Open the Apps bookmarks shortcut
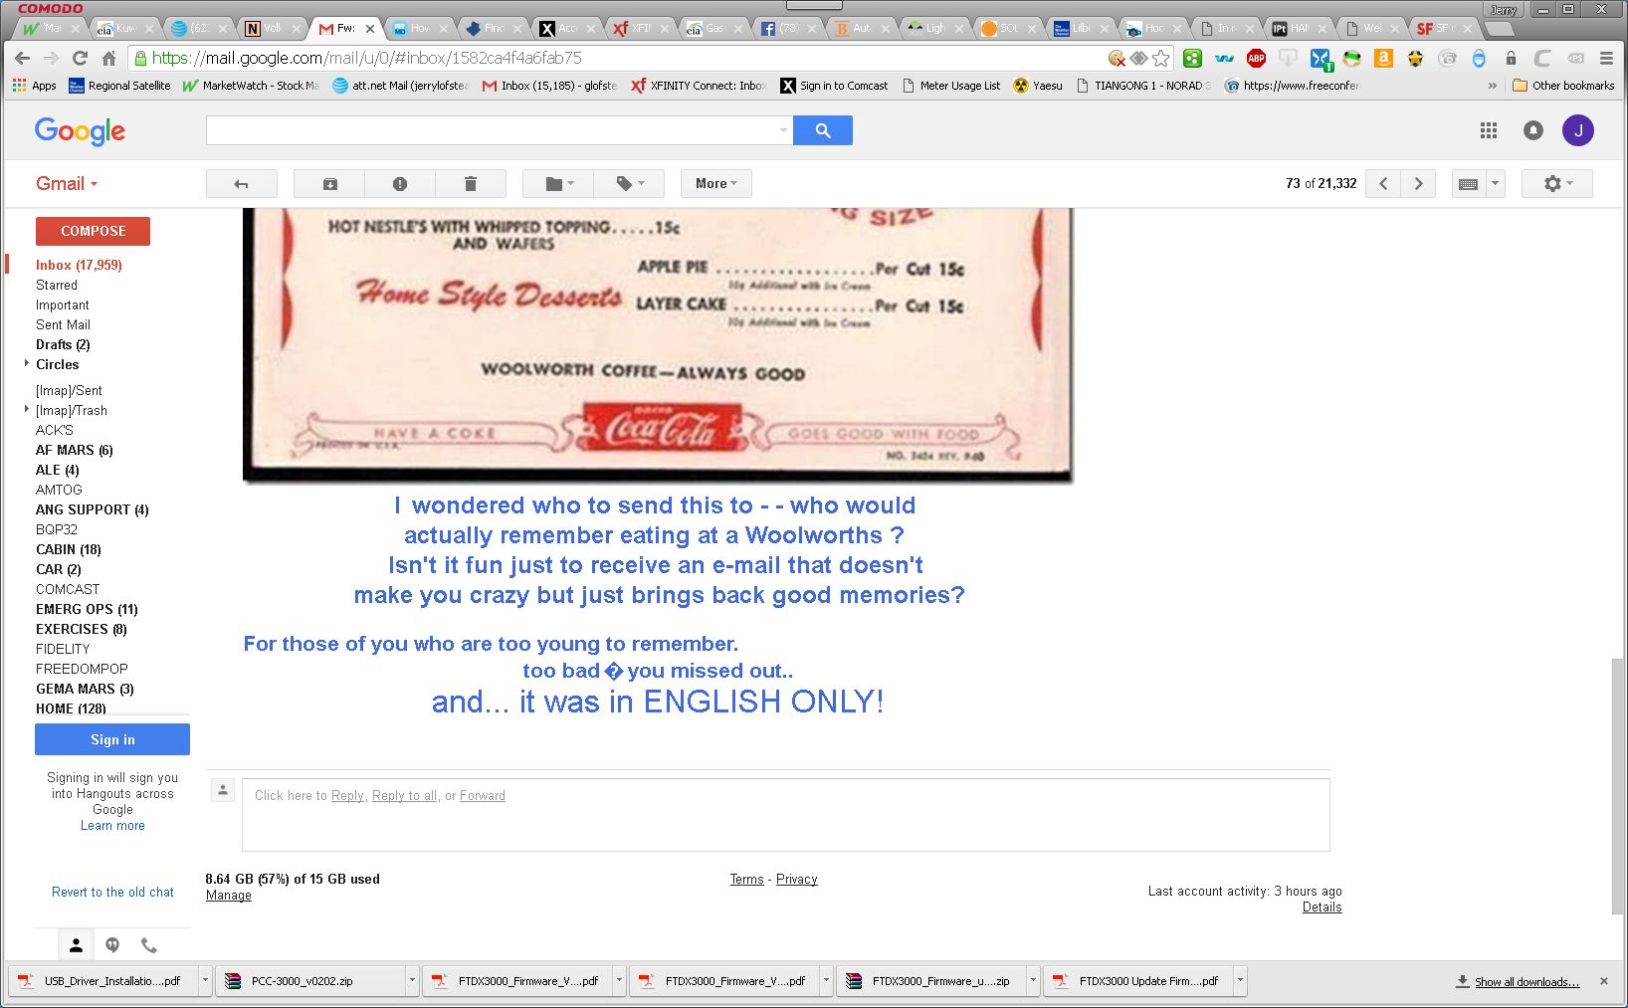1628x1008 pixels. click(35, 86)
